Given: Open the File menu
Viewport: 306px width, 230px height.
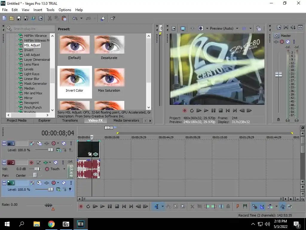Looking at the screenshot, I should [5, 10].
